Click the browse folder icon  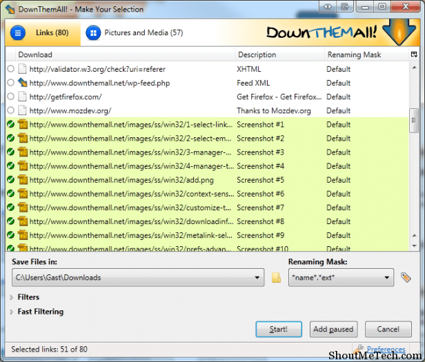pos(276,278)
